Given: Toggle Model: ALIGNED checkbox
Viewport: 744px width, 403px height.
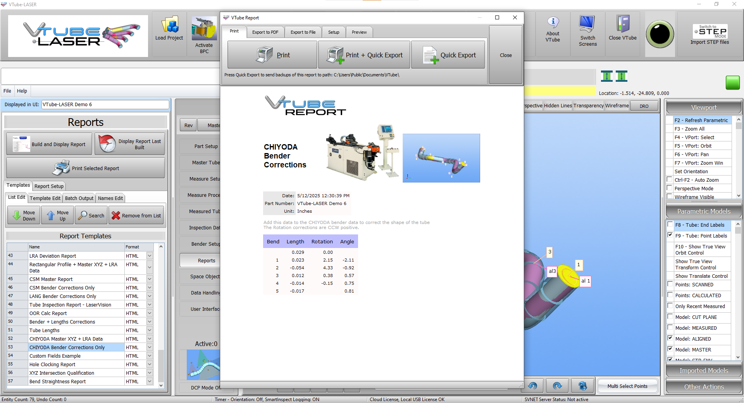Looking at the screenshot, I should point(670,338).
